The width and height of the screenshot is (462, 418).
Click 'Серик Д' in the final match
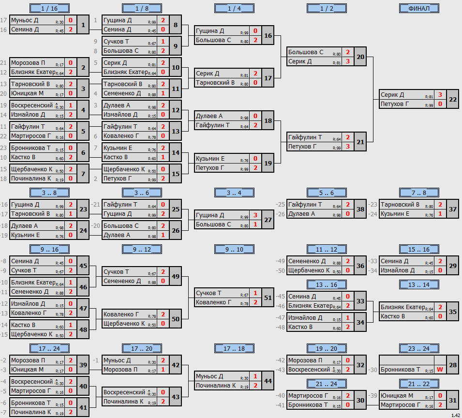click(392, 95)
